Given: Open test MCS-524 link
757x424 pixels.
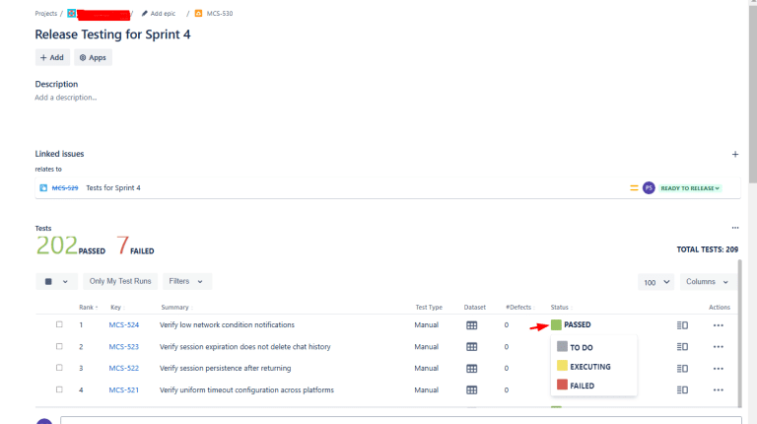Looking at the screenshot, I should click(123, 325).
